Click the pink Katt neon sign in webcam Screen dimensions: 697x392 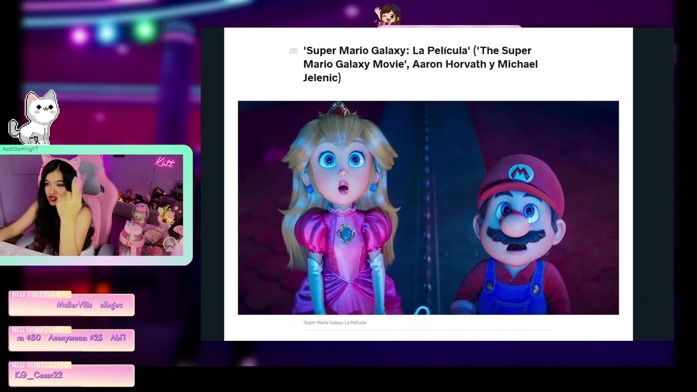tap(164, 162)
